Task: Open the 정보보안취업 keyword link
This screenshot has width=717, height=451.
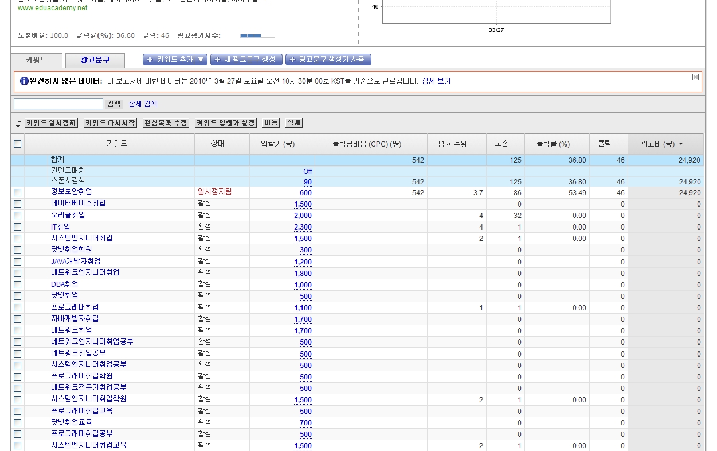Action: 71,192
